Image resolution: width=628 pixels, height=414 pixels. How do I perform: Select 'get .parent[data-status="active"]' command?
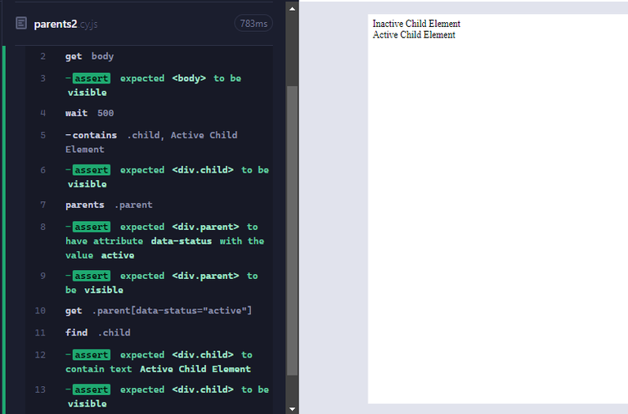pyautogui.click(x=149, y=311)
